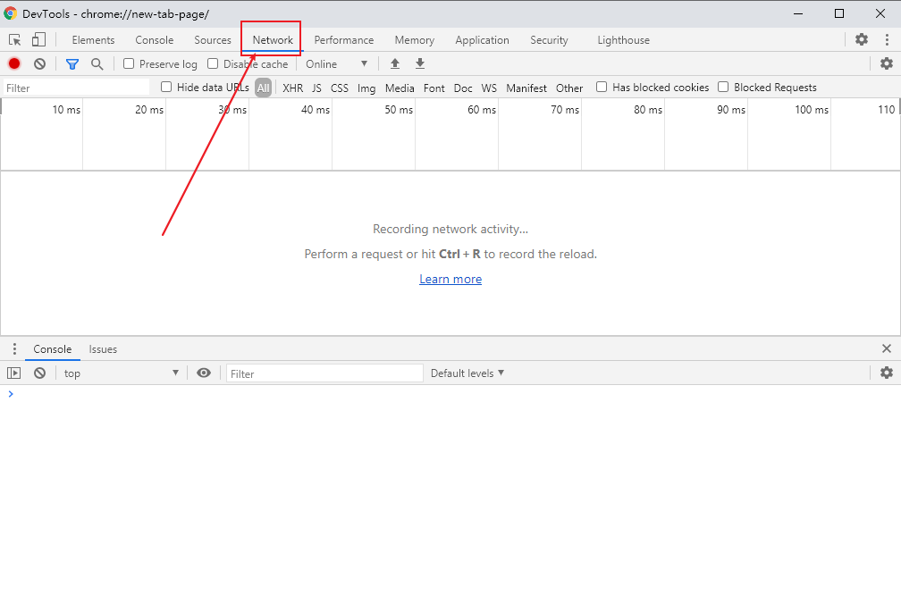
Task: Switch to the Sources tab
Action: (x=213, y=40)
